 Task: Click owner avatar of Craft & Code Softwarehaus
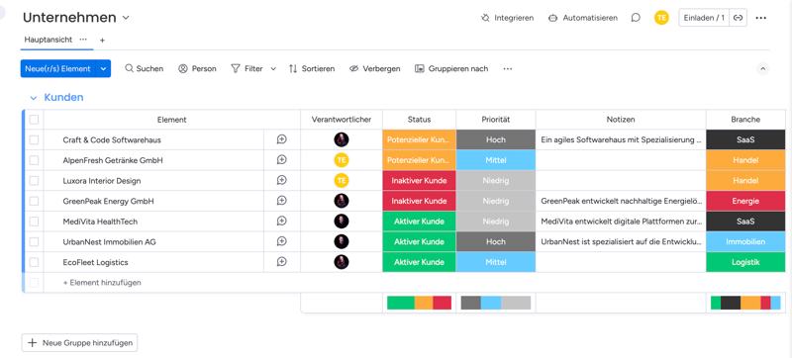[x=342, y=139]
